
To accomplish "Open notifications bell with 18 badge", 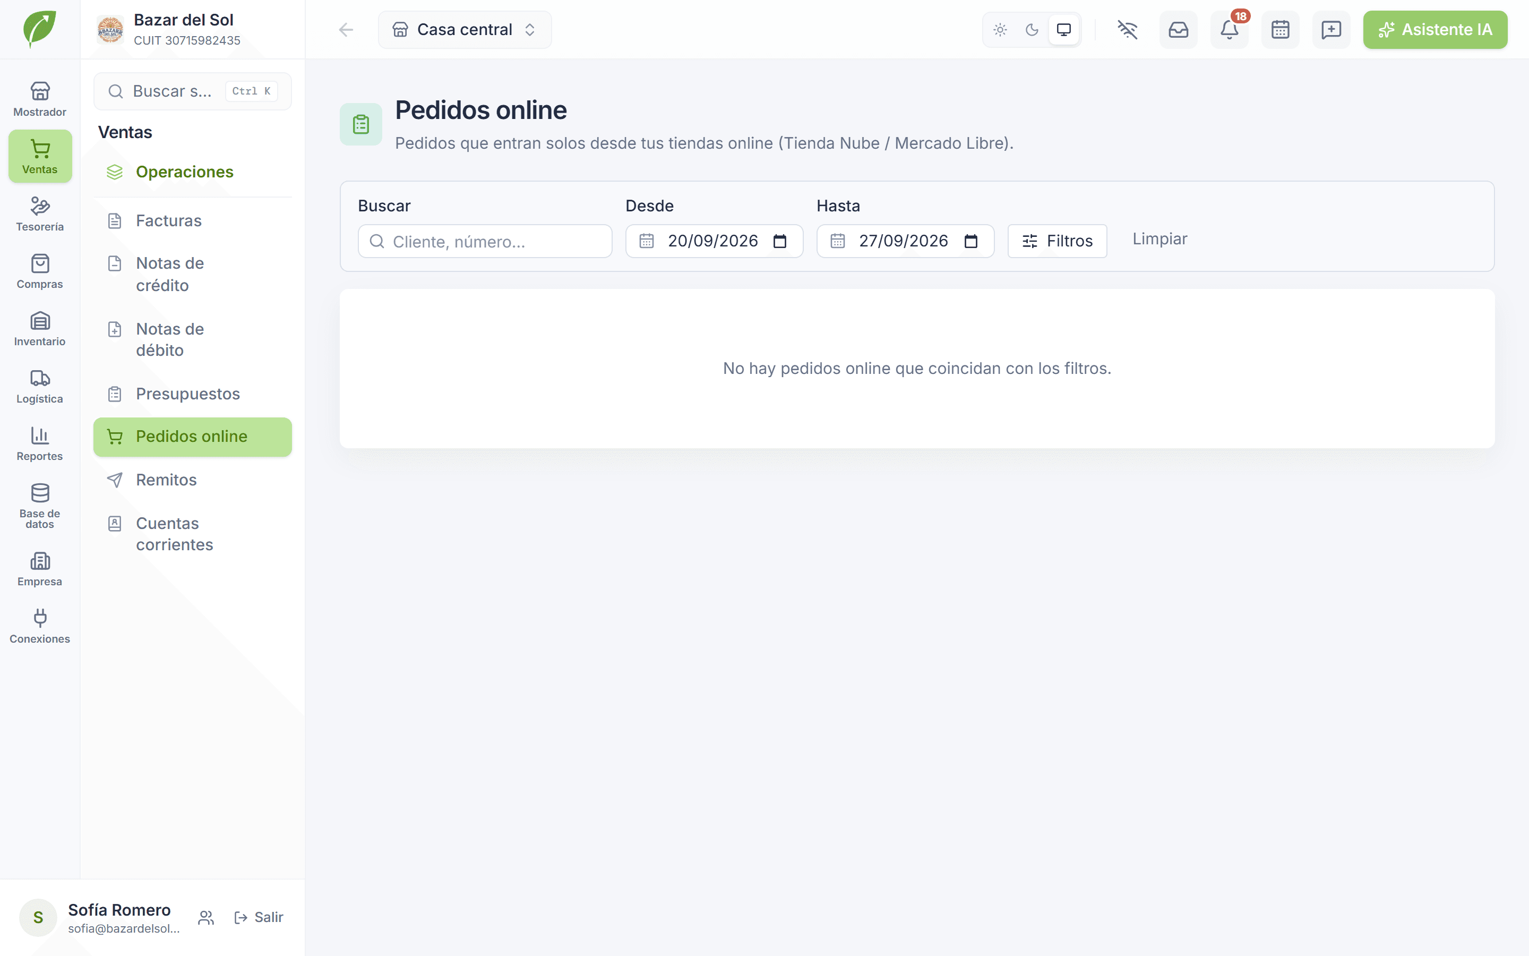I will 1230,30.
